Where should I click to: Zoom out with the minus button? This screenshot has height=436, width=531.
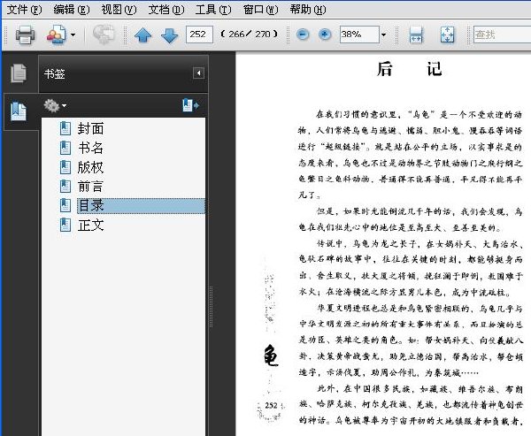(303, 34)
